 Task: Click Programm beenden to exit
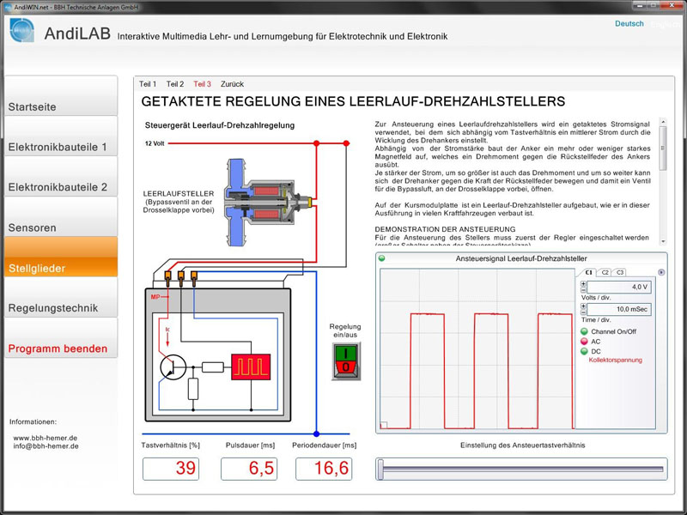(61, 337)
